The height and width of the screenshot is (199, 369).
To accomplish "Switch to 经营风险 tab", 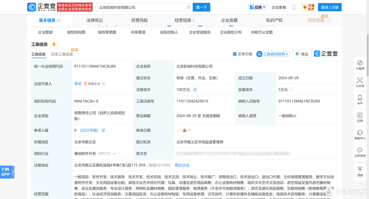I will (139, 20).
